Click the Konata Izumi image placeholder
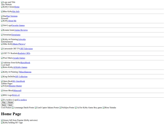 (x=8, y=30)
